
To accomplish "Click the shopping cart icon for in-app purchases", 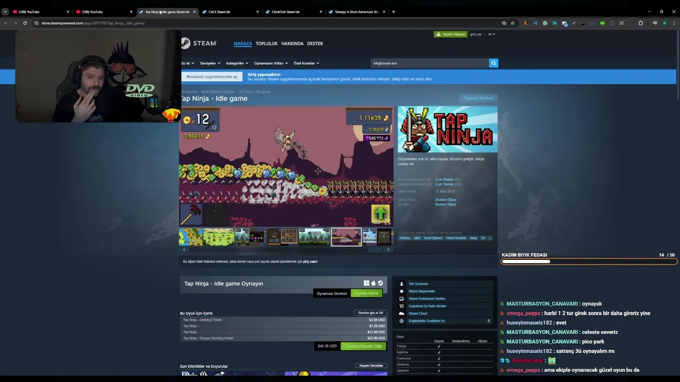I will pyautogui.click(x=402, y=306).
